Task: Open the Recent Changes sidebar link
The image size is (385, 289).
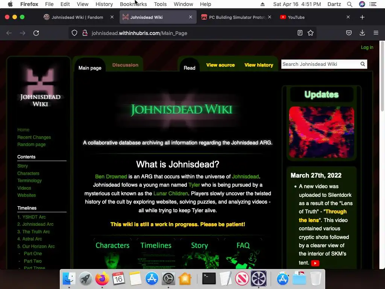Action: pyautogui.click(x=34, y=137)
